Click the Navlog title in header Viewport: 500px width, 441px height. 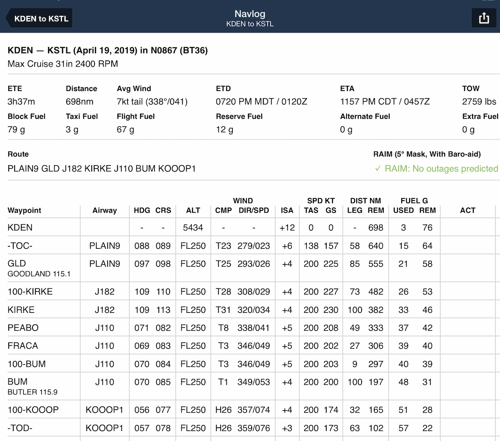(250, 14)
